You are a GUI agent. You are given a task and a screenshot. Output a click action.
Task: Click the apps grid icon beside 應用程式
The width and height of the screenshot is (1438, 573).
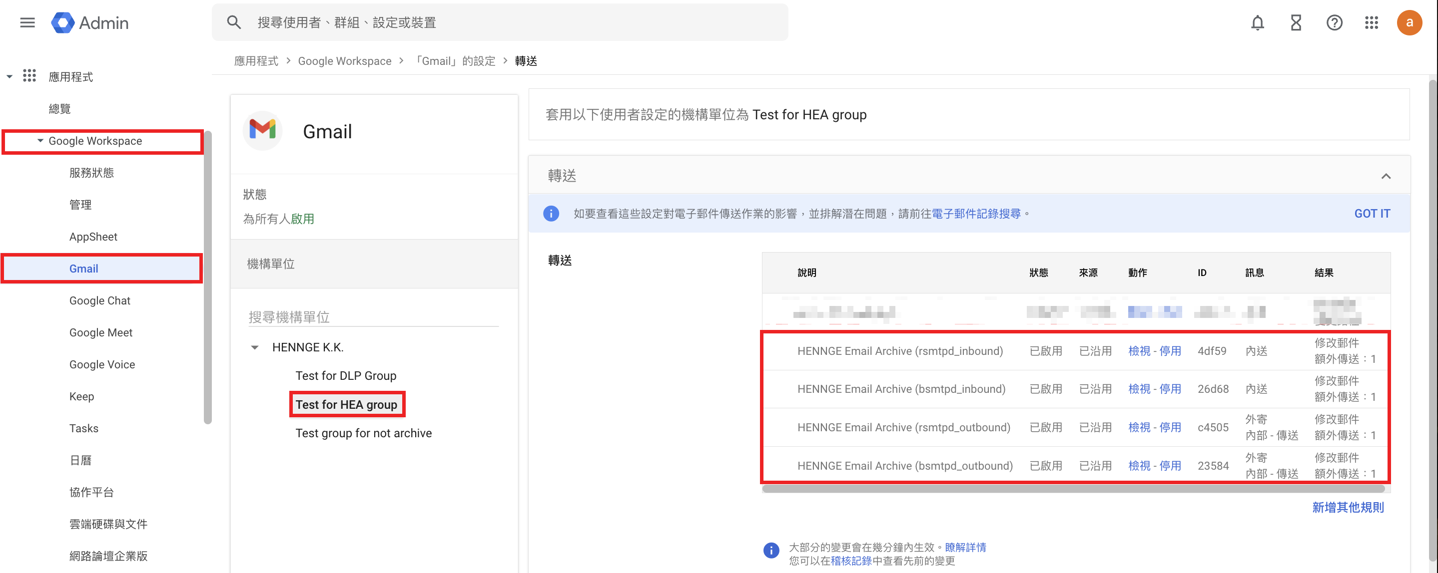[x=29, y=76]
